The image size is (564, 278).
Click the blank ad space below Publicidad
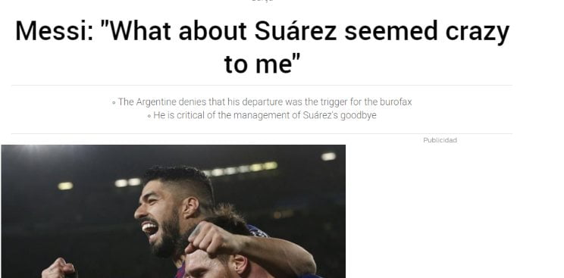[x=440, y=211]
